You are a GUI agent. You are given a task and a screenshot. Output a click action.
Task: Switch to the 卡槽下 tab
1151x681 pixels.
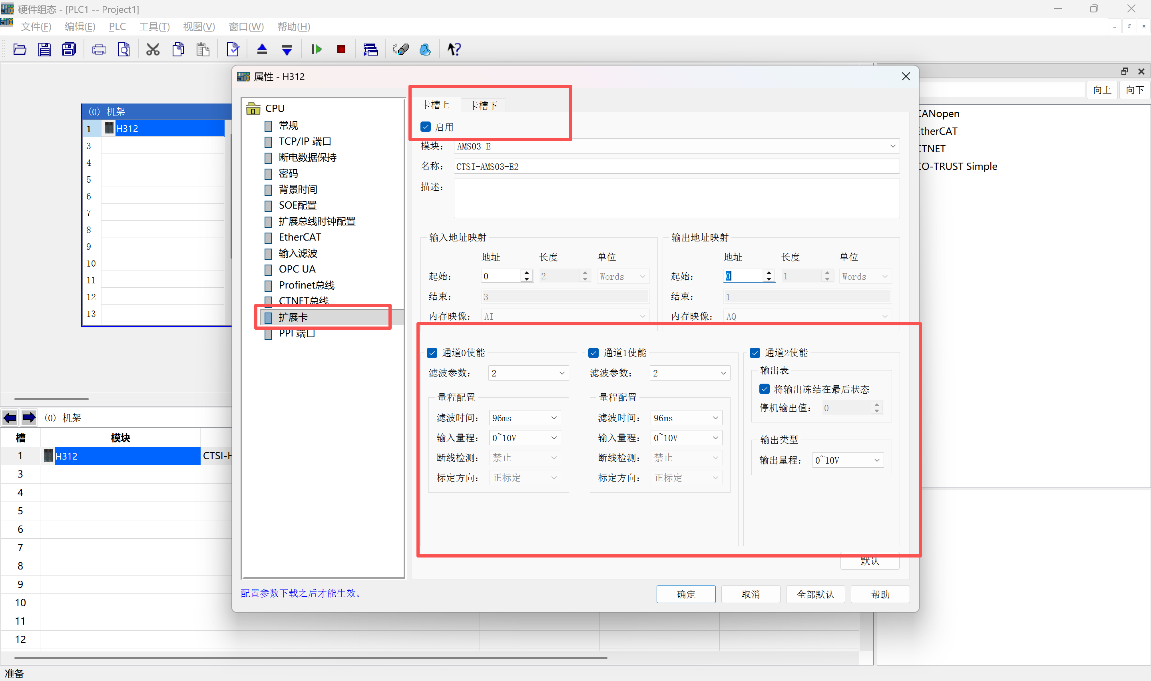(x=483, y=106)
